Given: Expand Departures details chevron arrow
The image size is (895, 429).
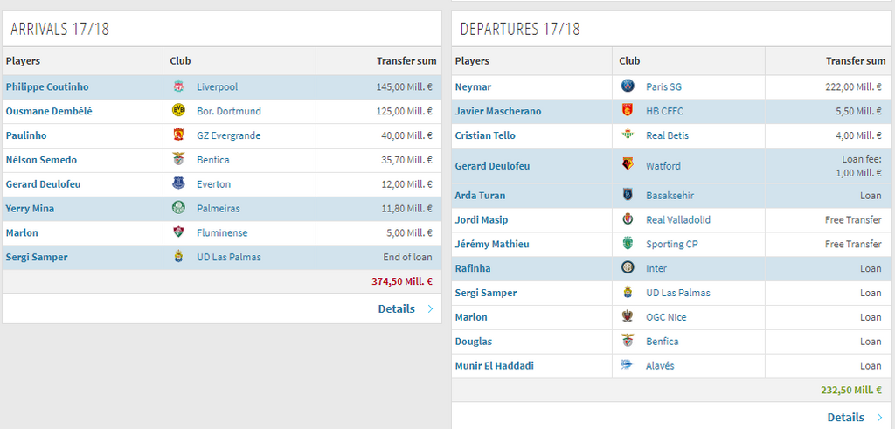Looking at the screenshot, I should pos(879,418).
